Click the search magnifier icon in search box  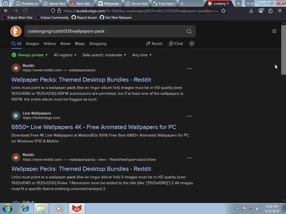pyautogui.click(x=189, y=31)
